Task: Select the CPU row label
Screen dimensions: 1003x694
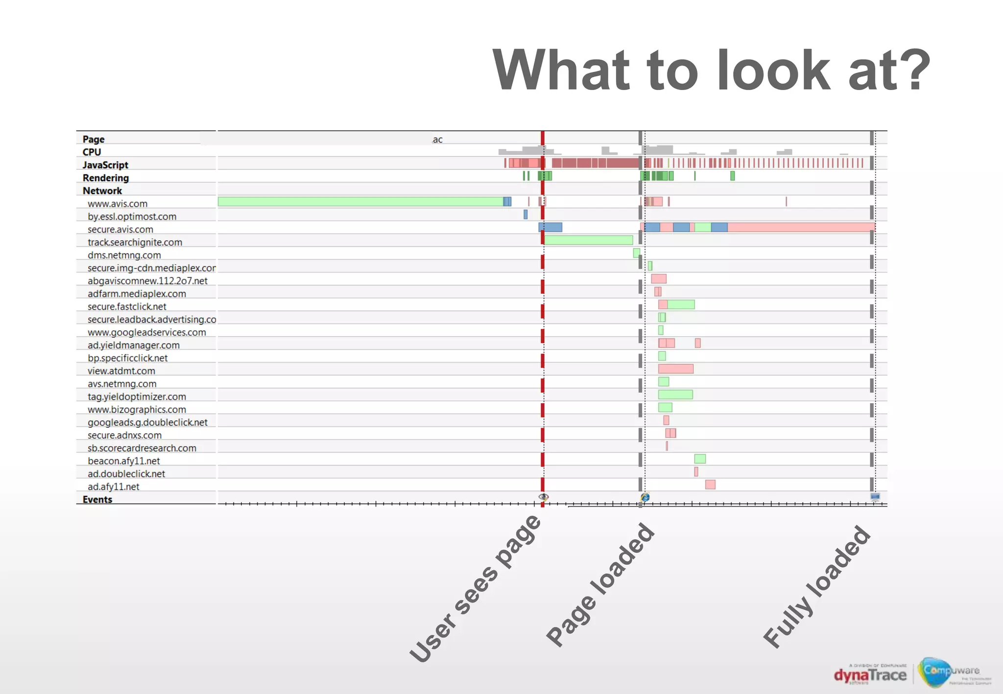Action: point(92,152)
